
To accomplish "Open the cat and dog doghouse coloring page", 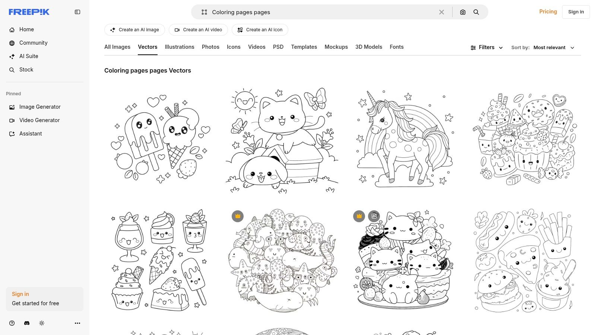I will 282,140.
